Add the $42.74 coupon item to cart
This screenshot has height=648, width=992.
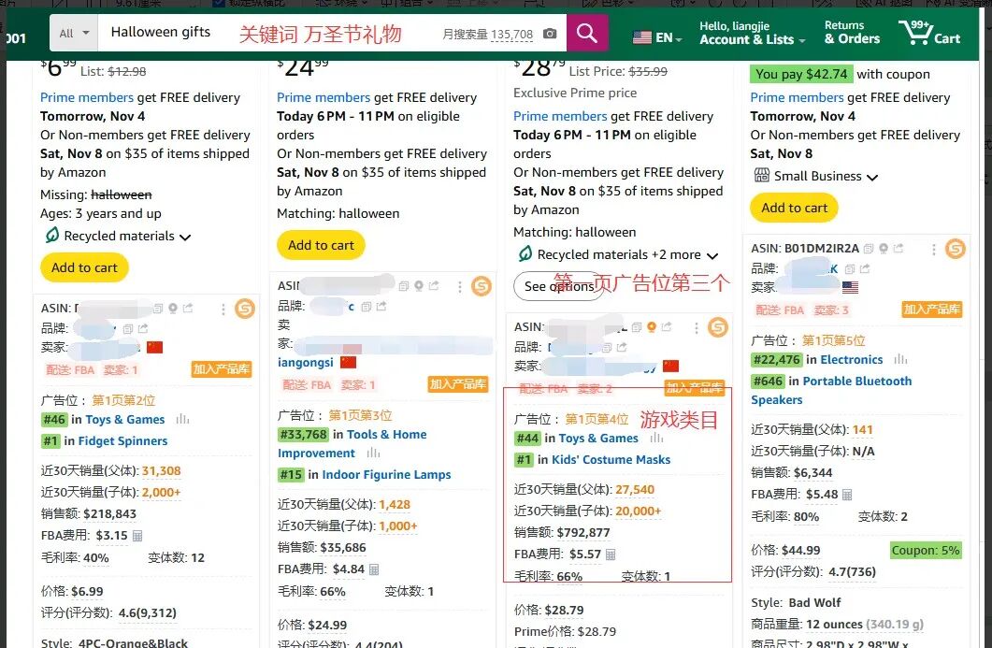click(x=794, y=208)
